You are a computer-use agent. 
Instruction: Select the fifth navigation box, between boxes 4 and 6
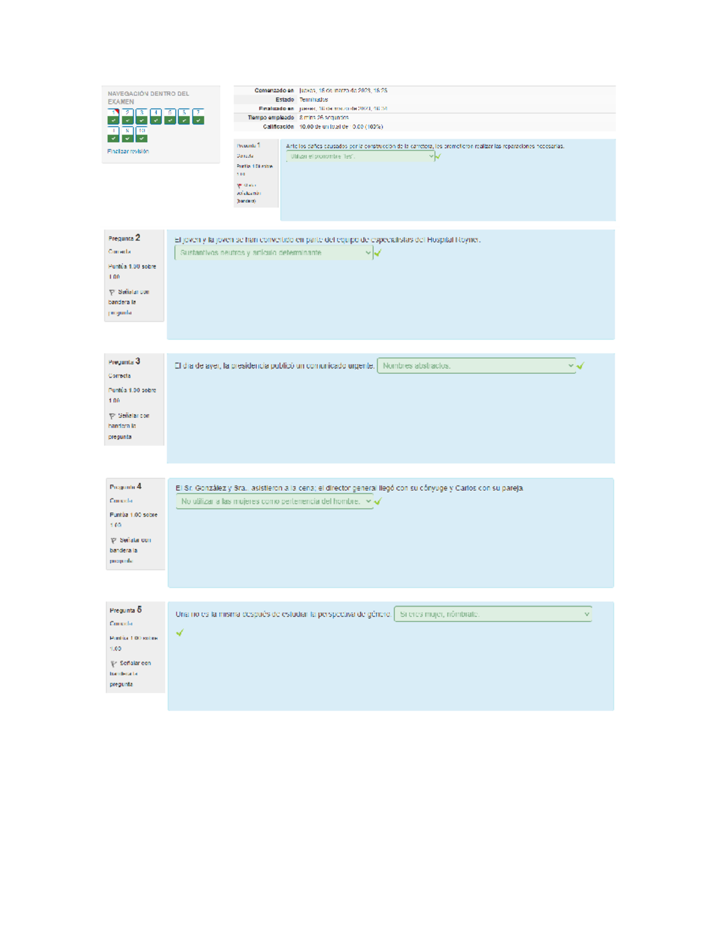[170, 116]
